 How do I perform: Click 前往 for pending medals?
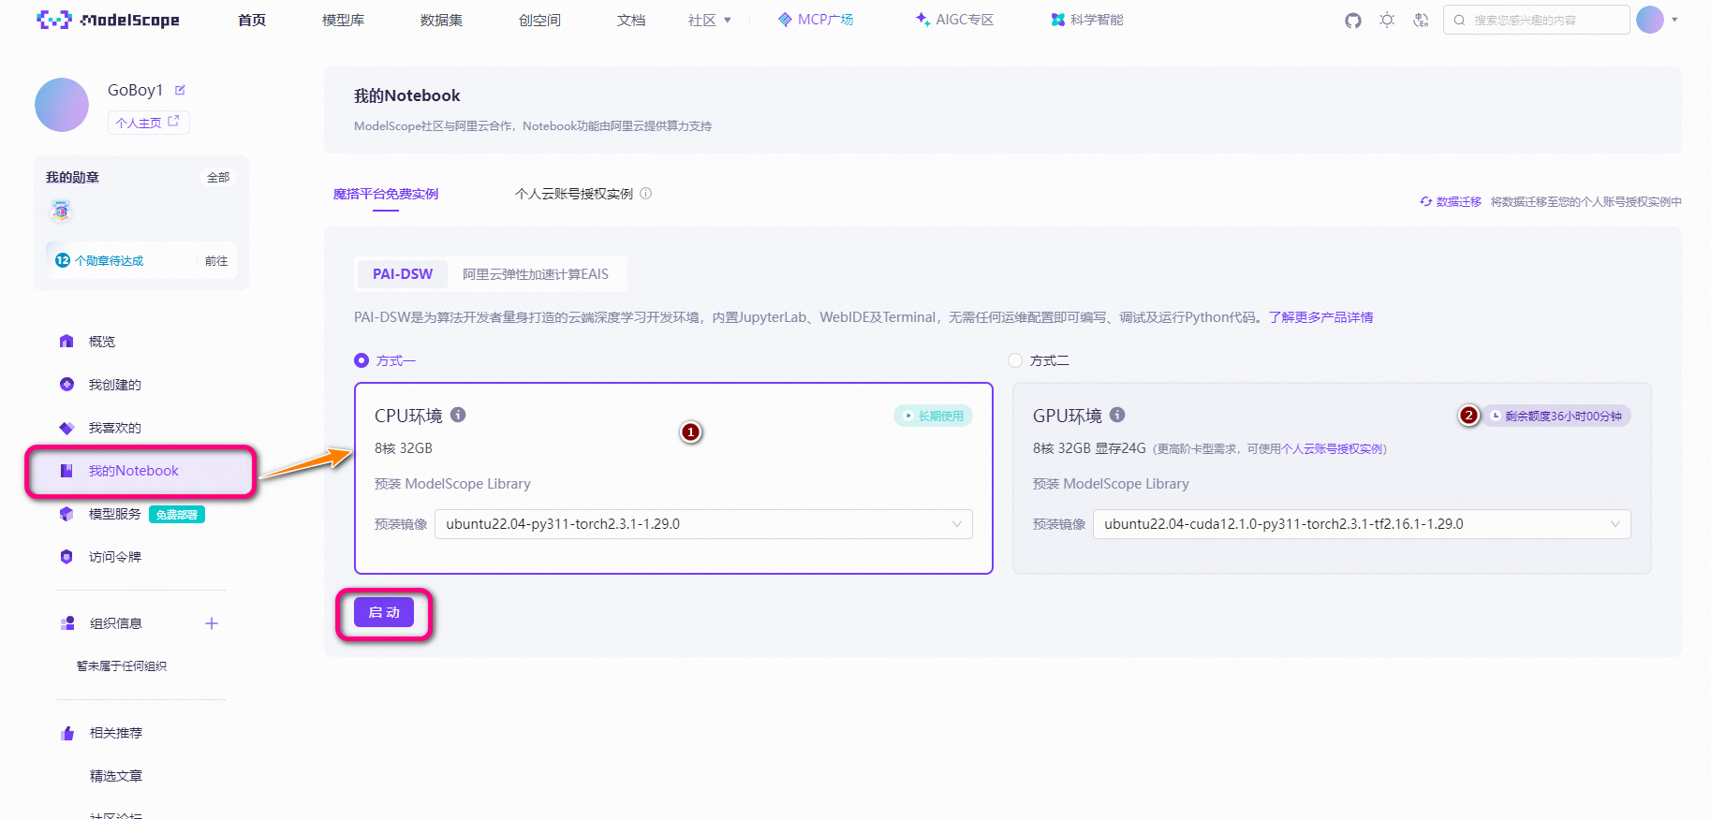coord(216,261)
